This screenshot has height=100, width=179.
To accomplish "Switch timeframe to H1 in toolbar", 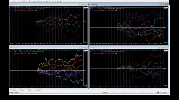I will click(x=50, y=1).
